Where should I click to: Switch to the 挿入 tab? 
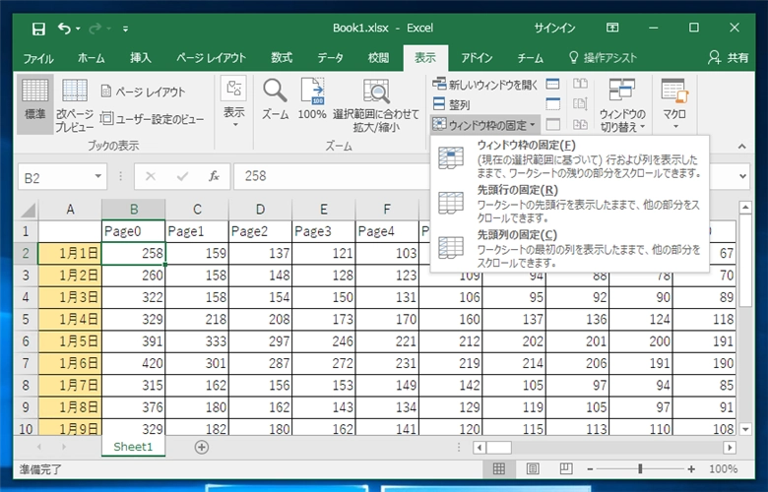click(141, 58)
